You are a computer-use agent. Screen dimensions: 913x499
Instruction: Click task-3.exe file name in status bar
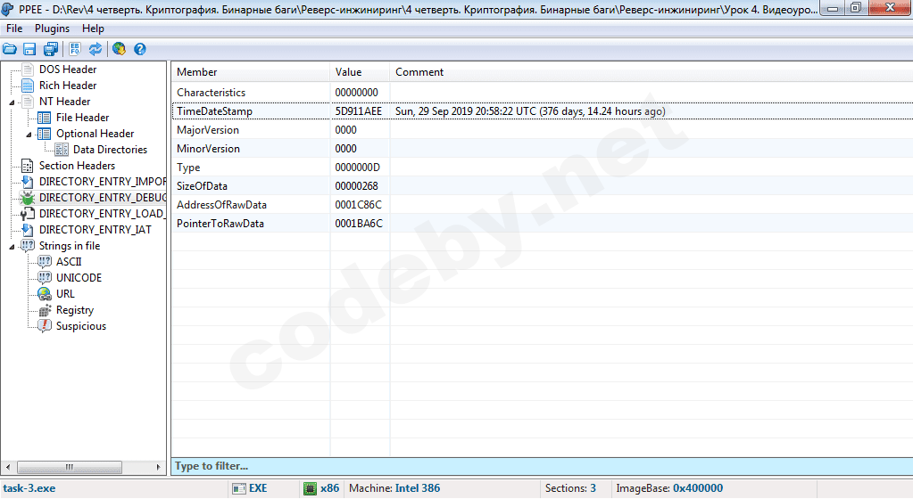[29, 488]
